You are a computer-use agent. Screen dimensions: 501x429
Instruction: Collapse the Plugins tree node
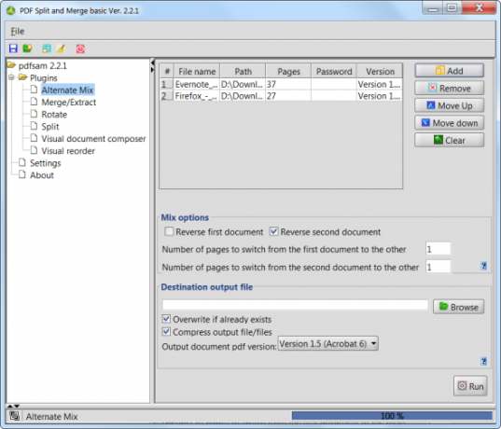(11, 77)
